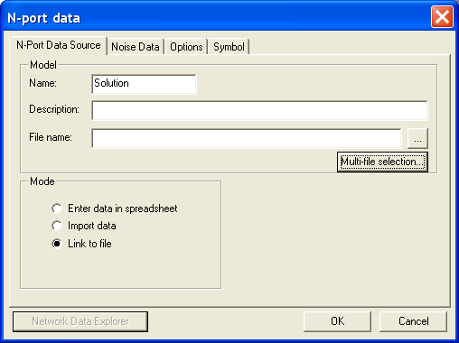Click the Multi-file selection button
The image size is (459, 343).
click(x=382, y=162)
